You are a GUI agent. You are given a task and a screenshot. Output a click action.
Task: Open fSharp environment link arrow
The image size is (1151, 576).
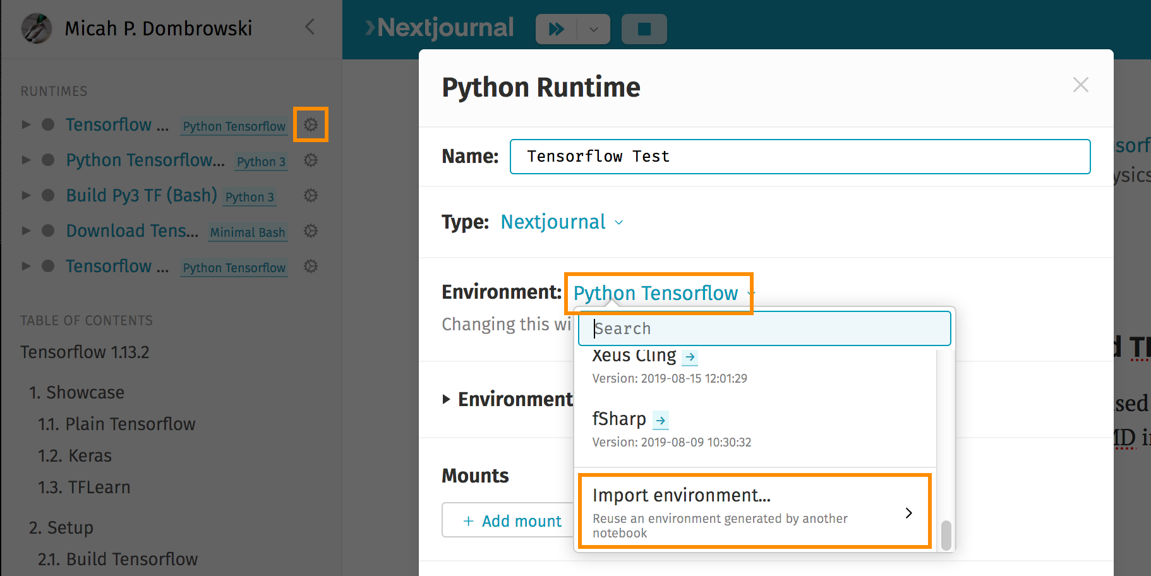click(x=661, y=420)
